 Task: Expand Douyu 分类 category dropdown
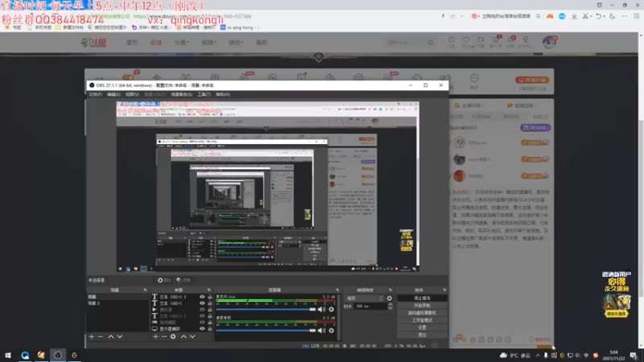click(x=182, y=43)
